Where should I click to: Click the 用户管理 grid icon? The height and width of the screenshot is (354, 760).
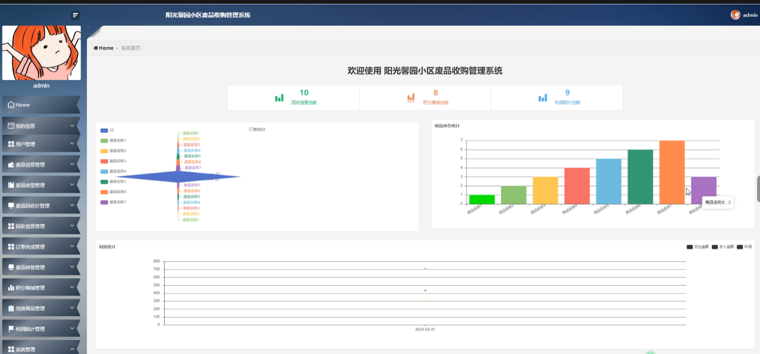(x=11, y=144)
